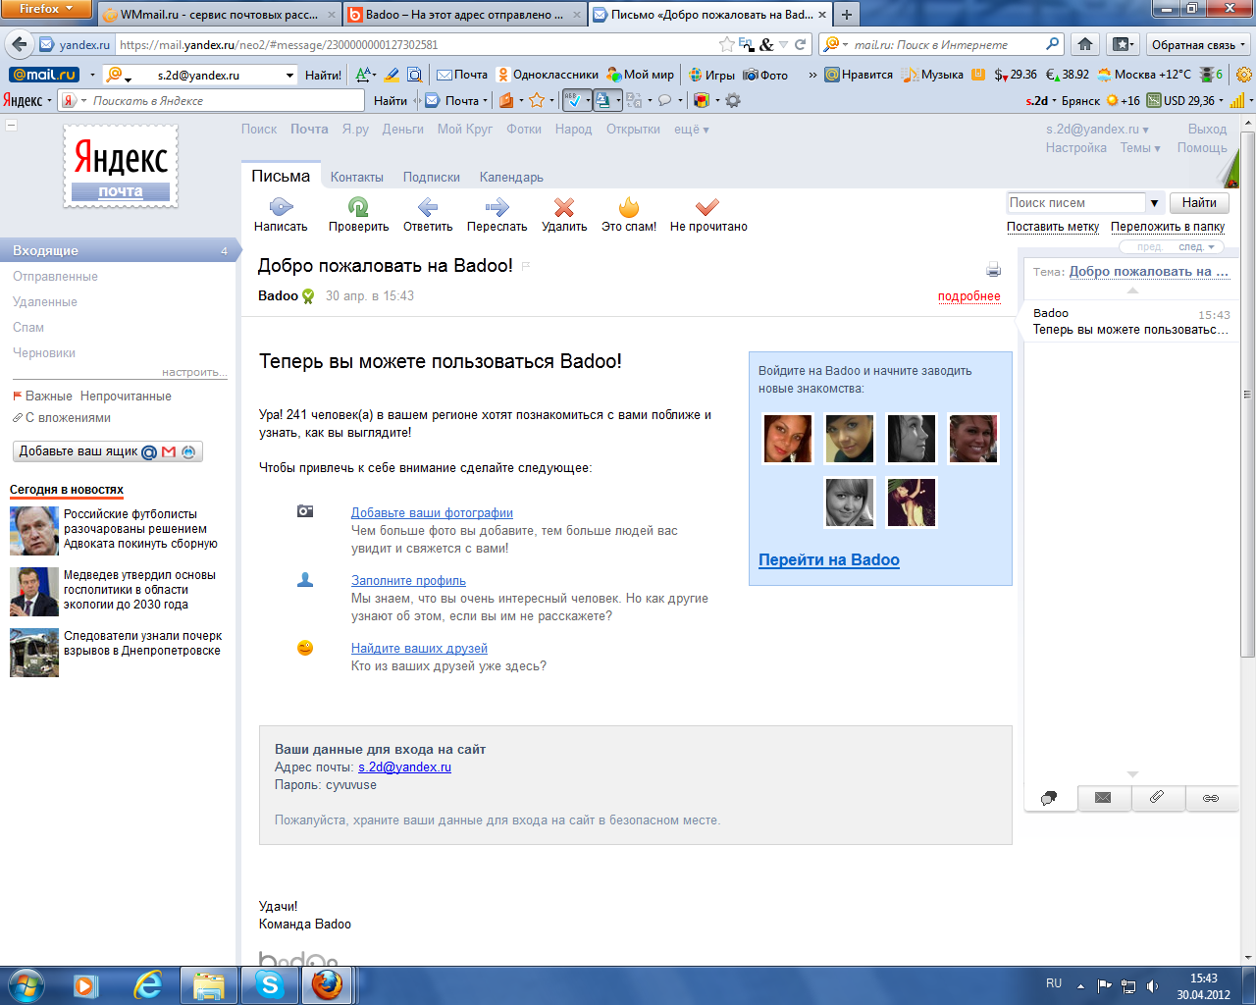
Task: Open the Спам folder
Action: pyautogui.click(x=28, y=328)
